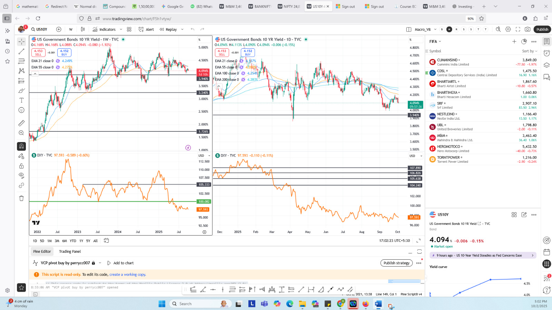Select the ruler measure tool

click(x=21, y=123)
